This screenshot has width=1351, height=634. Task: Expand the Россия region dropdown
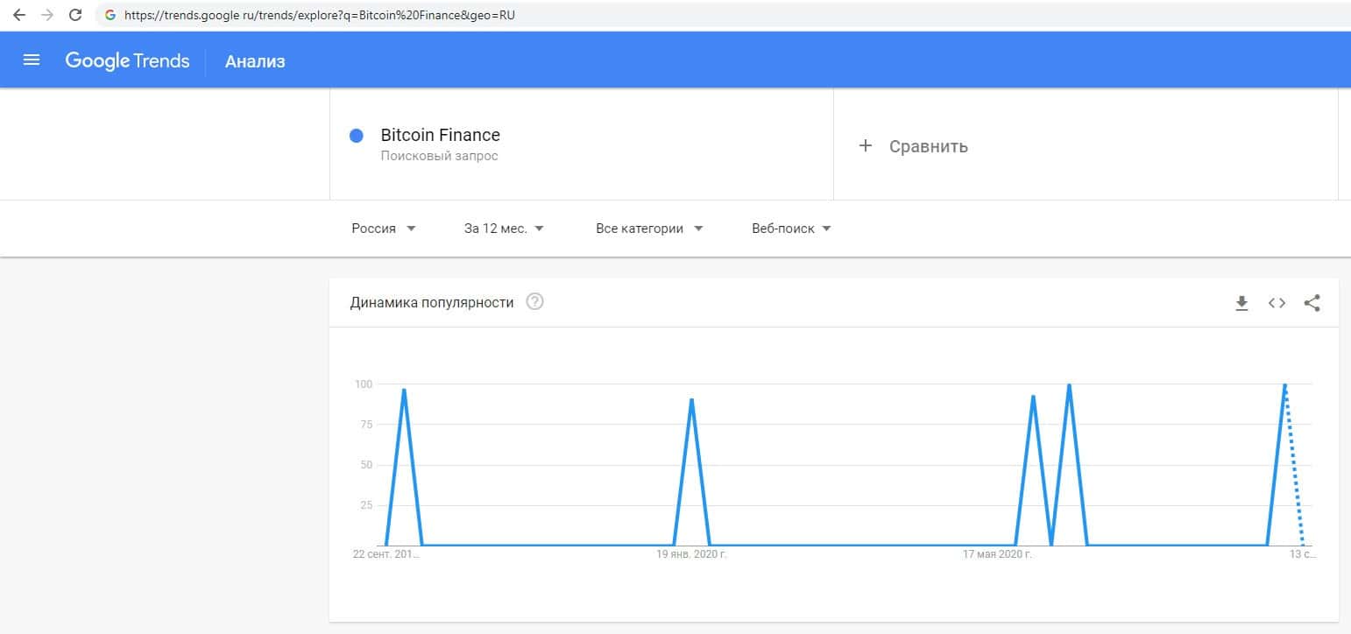(384, 229)
